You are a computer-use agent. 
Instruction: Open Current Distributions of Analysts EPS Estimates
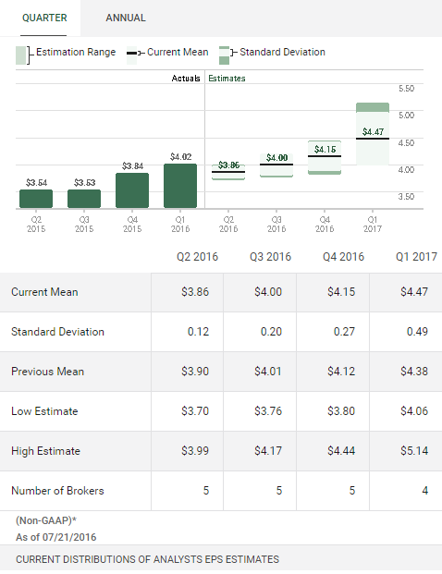coord(148,559)
